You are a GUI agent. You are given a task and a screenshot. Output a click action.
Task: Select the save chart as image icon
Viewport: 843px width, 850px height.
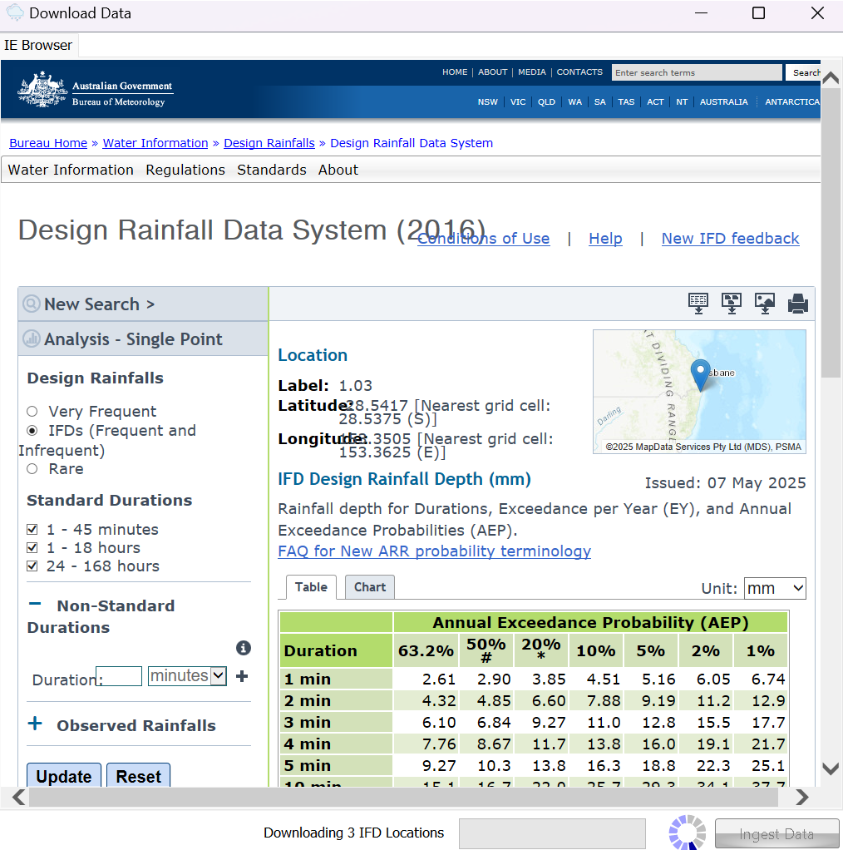[765, 304]
